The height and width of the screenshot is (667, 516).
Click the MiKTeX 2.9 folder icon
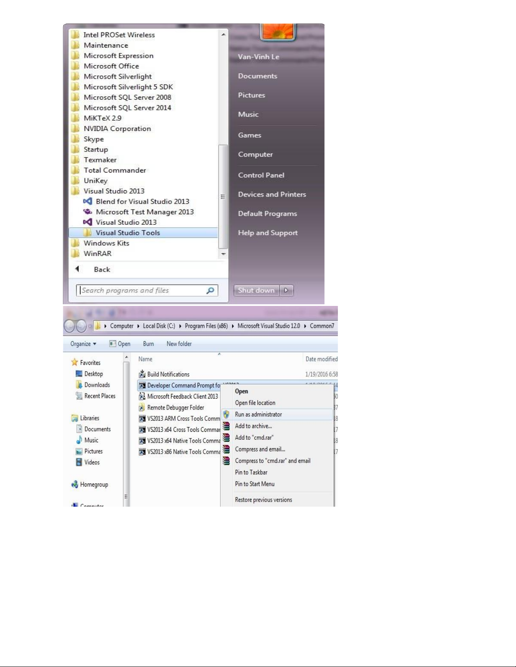pyautogui.click(x=75, y=118)
